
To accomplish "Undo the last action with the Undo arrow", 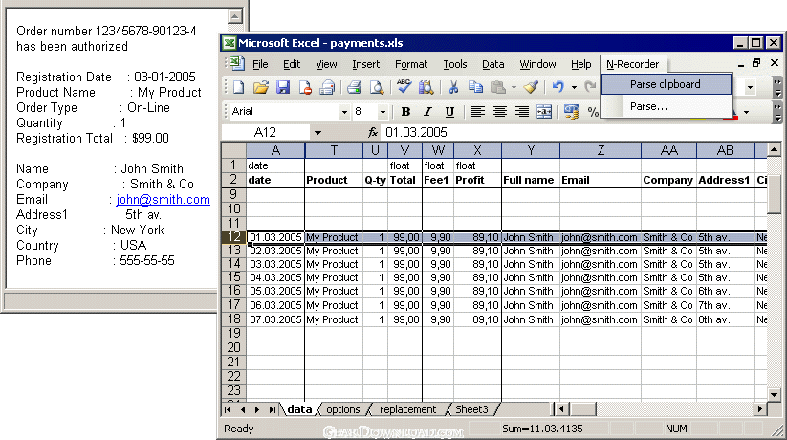I will (558, 87).
